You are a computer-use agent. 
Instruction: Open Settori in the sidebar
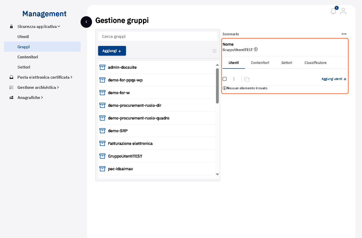42,67
